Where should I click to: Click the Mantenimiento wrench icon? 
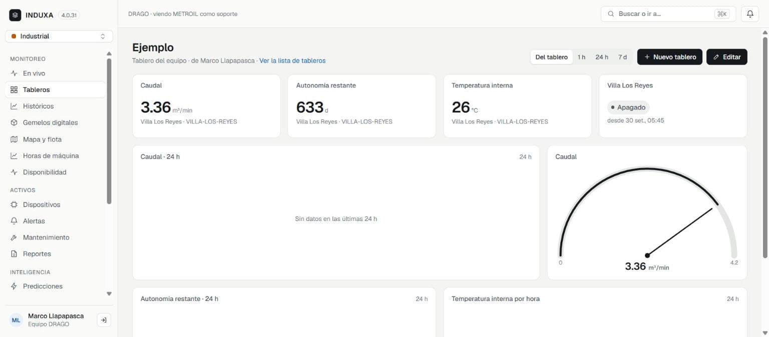tap(14, 237)
